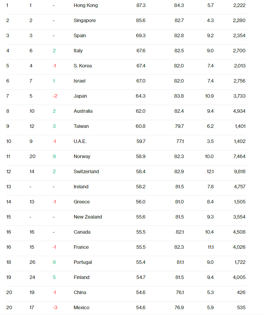Click the Hong Kong country name
264x315 pixels.
[86, 5]
